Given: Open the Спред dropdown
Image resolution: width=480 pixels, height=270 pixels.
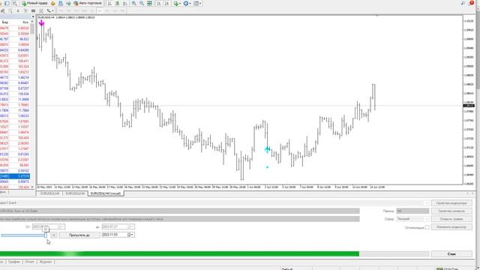Looking at the screenshot, I should (x=412, y=219).
